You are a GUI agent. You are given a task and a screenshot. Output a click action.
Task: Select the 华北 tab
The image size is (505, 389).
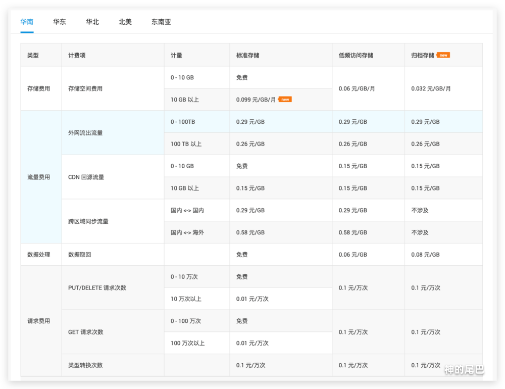92,22
